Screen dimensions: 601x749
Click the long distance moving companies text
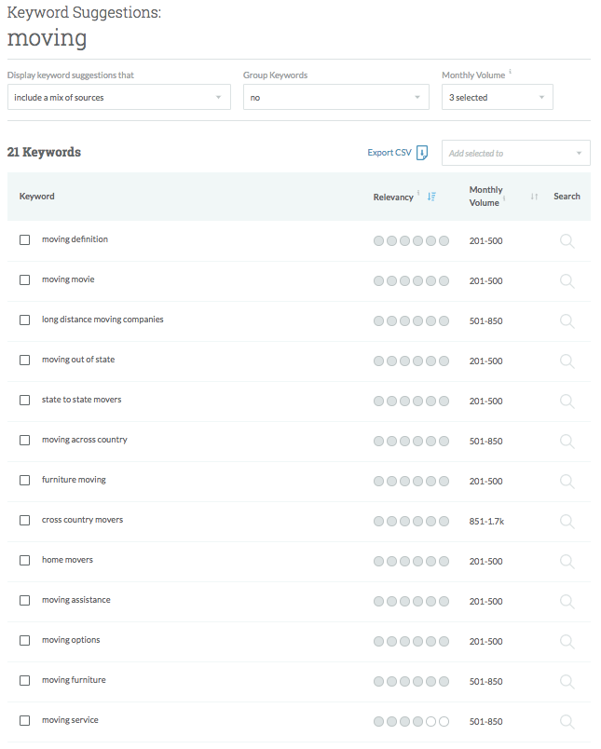point(102,320)
